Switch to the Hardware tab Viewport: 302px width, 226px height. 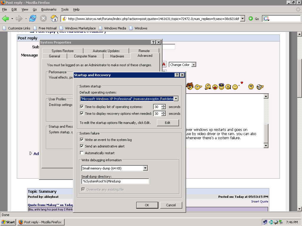[117, 56]
